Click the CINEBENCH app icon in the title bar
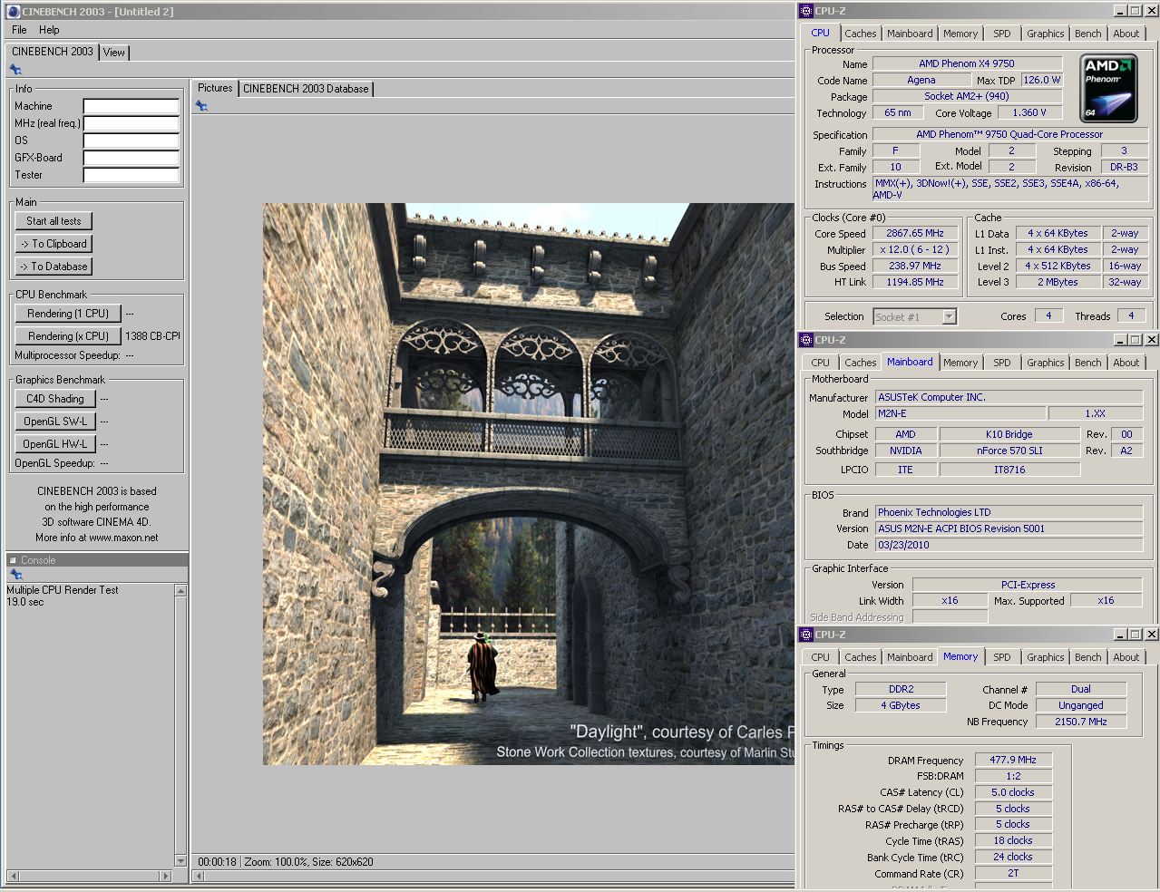 coord(13,12)
